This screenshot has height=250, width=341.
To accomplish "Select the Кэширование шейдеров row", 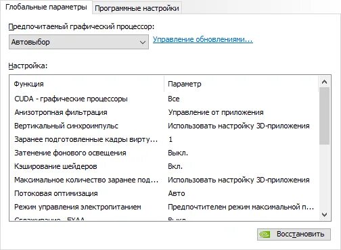I will (164, 166).
